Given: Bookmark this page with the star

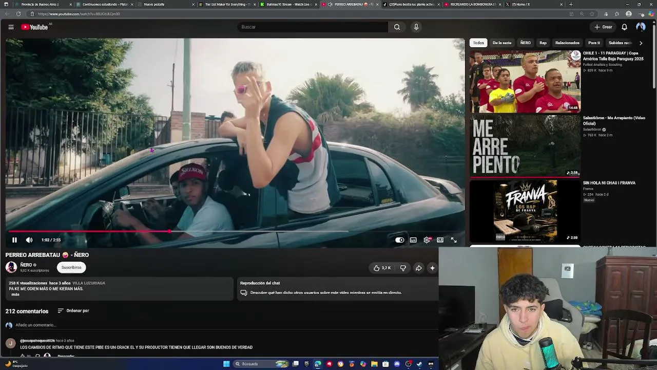Looking at the screenshot, I should pyautogui.click(x=592, y=14).
